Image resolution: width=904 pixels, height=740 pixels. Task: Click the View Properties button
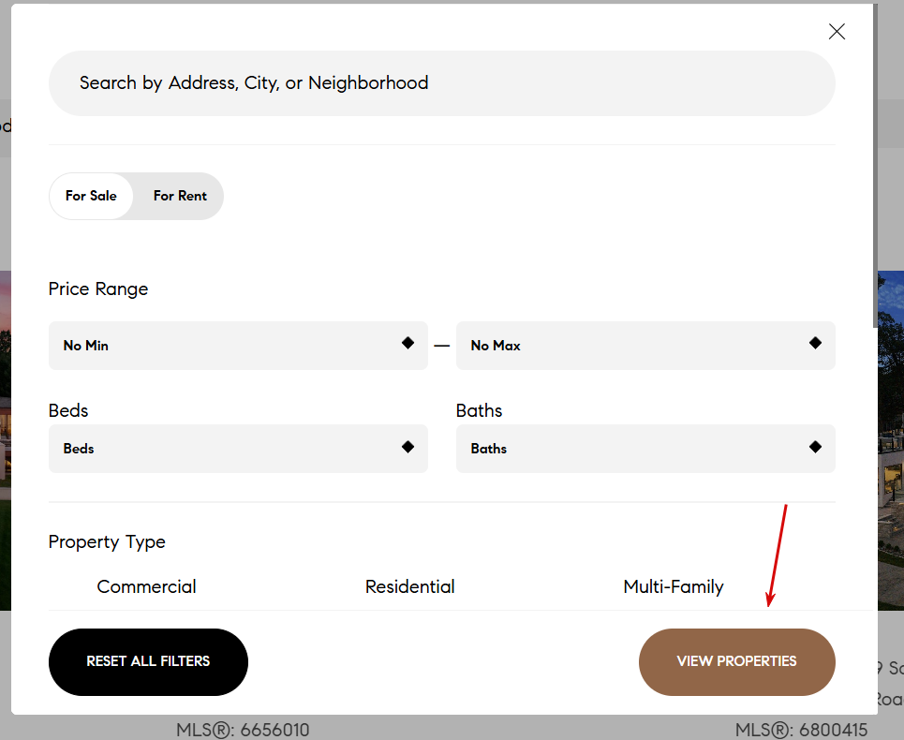tap(737, 661)
